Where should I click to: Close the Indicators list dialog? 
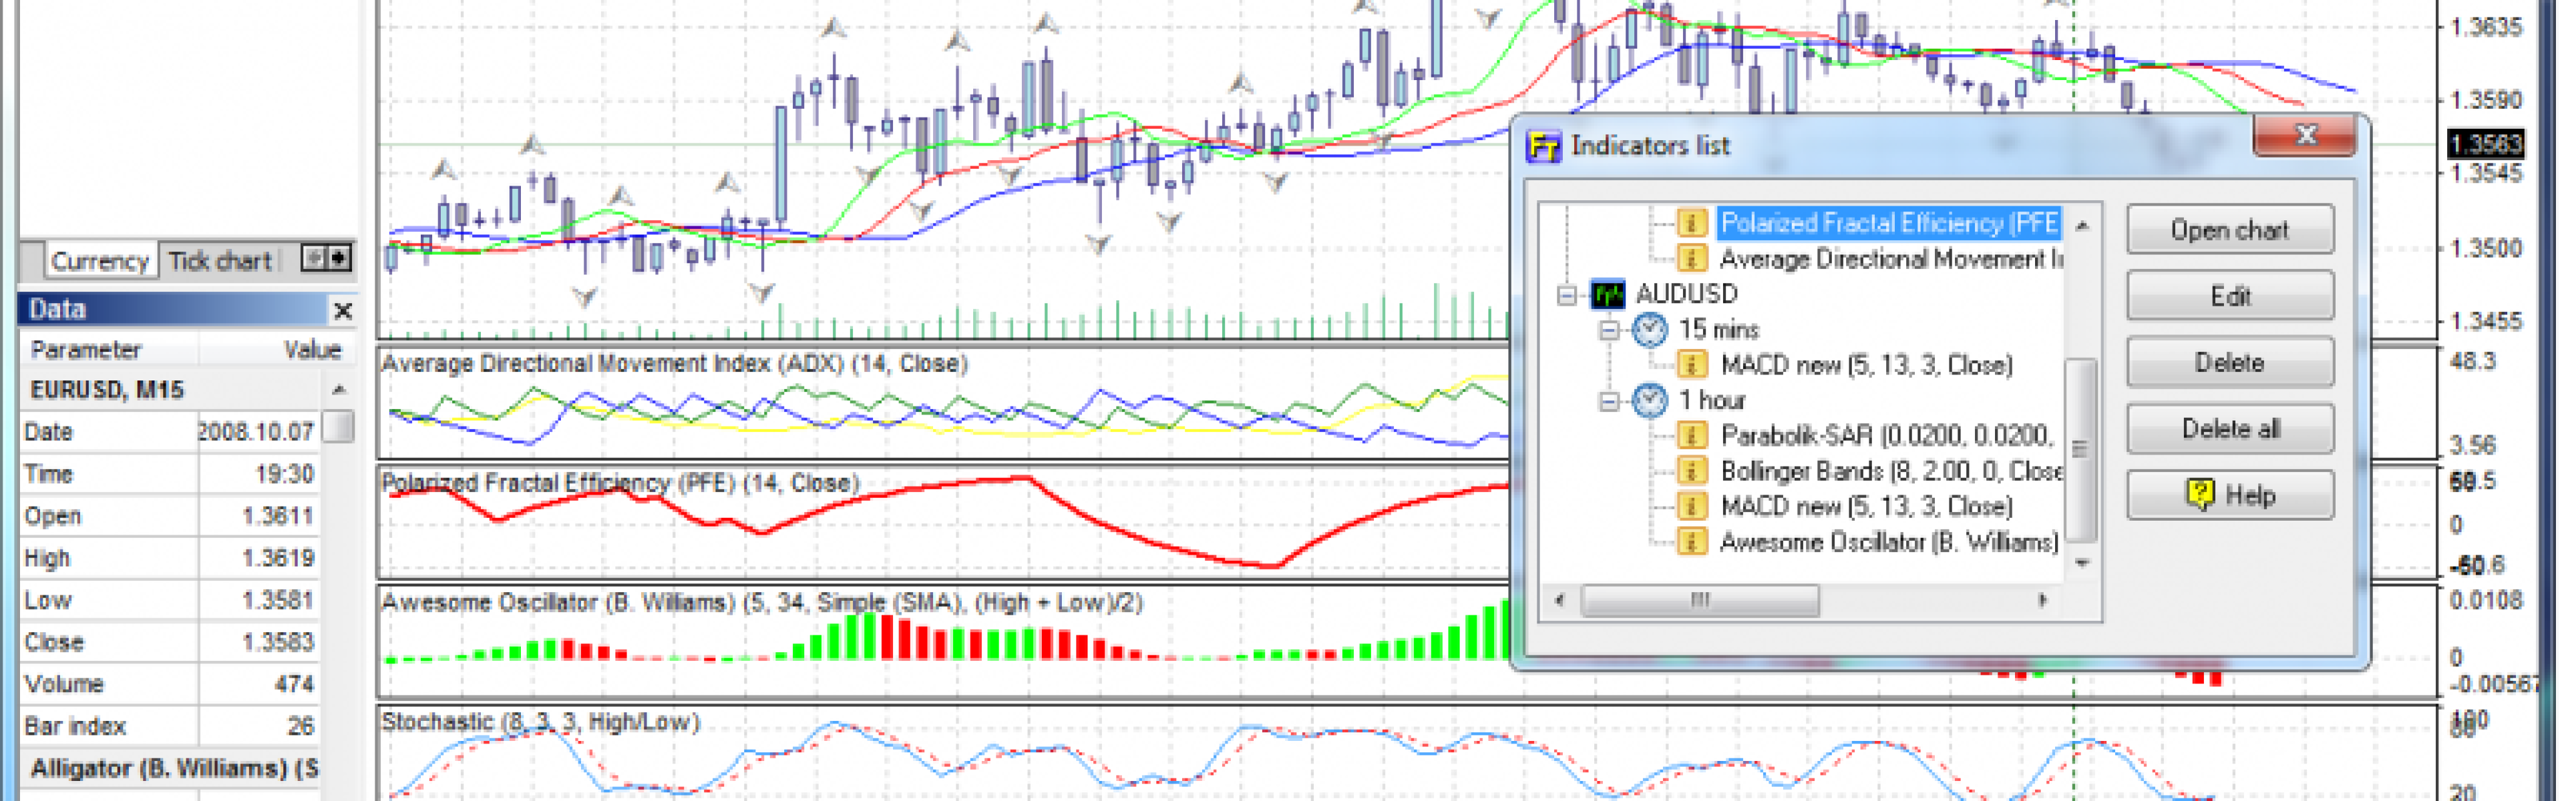point(2306,136)
